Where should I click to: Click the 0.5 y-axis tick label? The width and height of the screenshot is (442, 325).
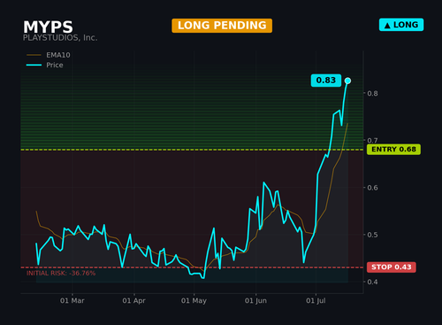click(x=373, y=235)
